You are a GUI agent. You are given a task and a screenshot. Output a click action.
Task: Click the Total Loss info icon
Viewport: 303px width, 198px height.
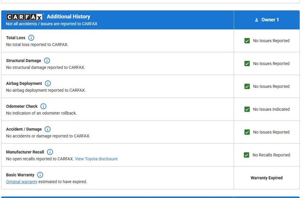31,38
